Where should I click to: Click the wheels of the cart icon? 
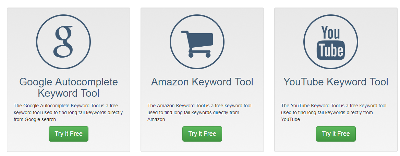tap(199, 55)
